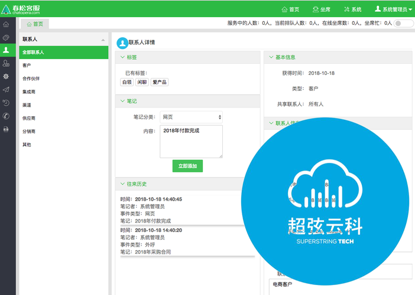This screenshot has width=415, height=295.
Task: Select 客户 contact category
Action: click(x=63, y=65)
